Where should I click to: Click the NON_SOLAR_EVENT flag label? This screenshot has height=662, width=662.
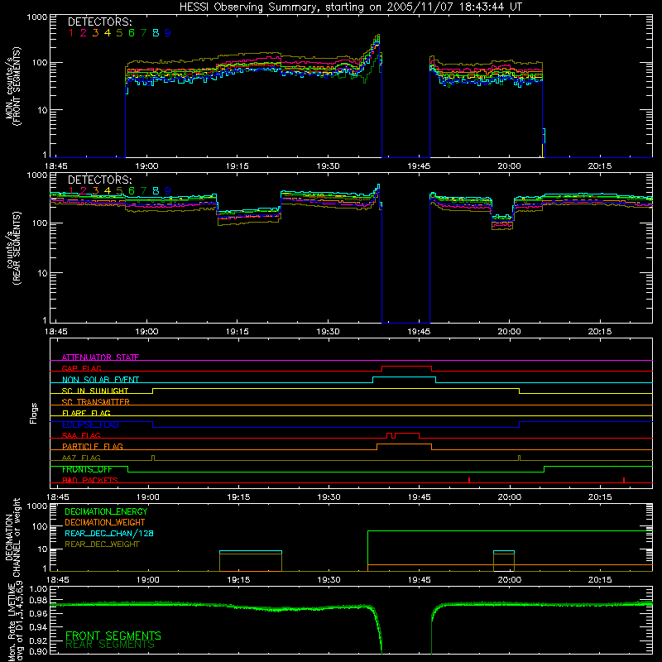(100, 380)
